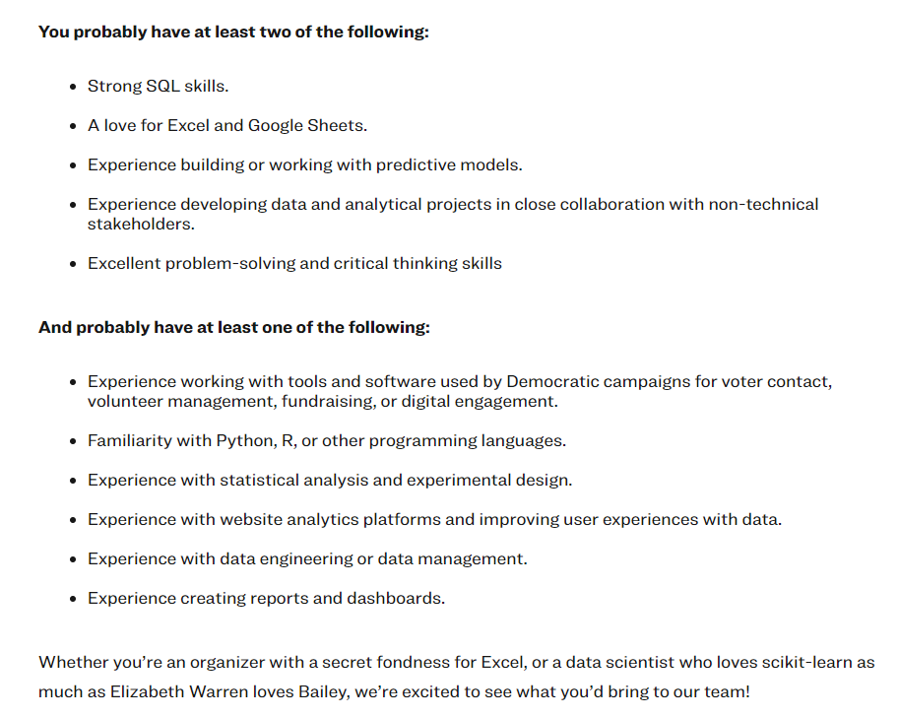Click the volunteer management, fundraising text line

click(x=322, y=401)
